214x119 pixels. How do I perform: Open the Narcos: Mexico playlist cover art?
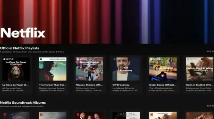[x=89, y=69]
